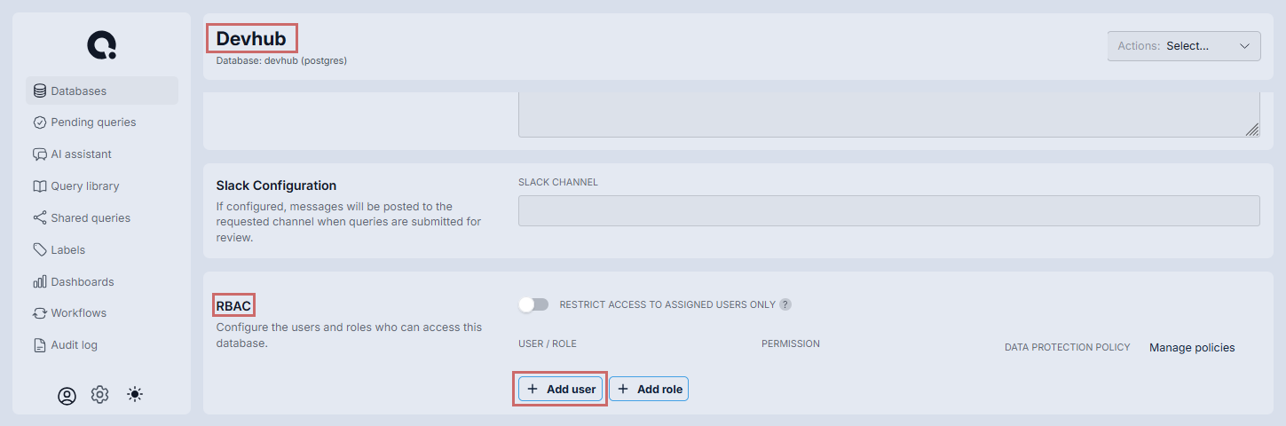Click the Pending queries checkmark icon
Screen dimensions: 1286x426
[x=40, y=122]
